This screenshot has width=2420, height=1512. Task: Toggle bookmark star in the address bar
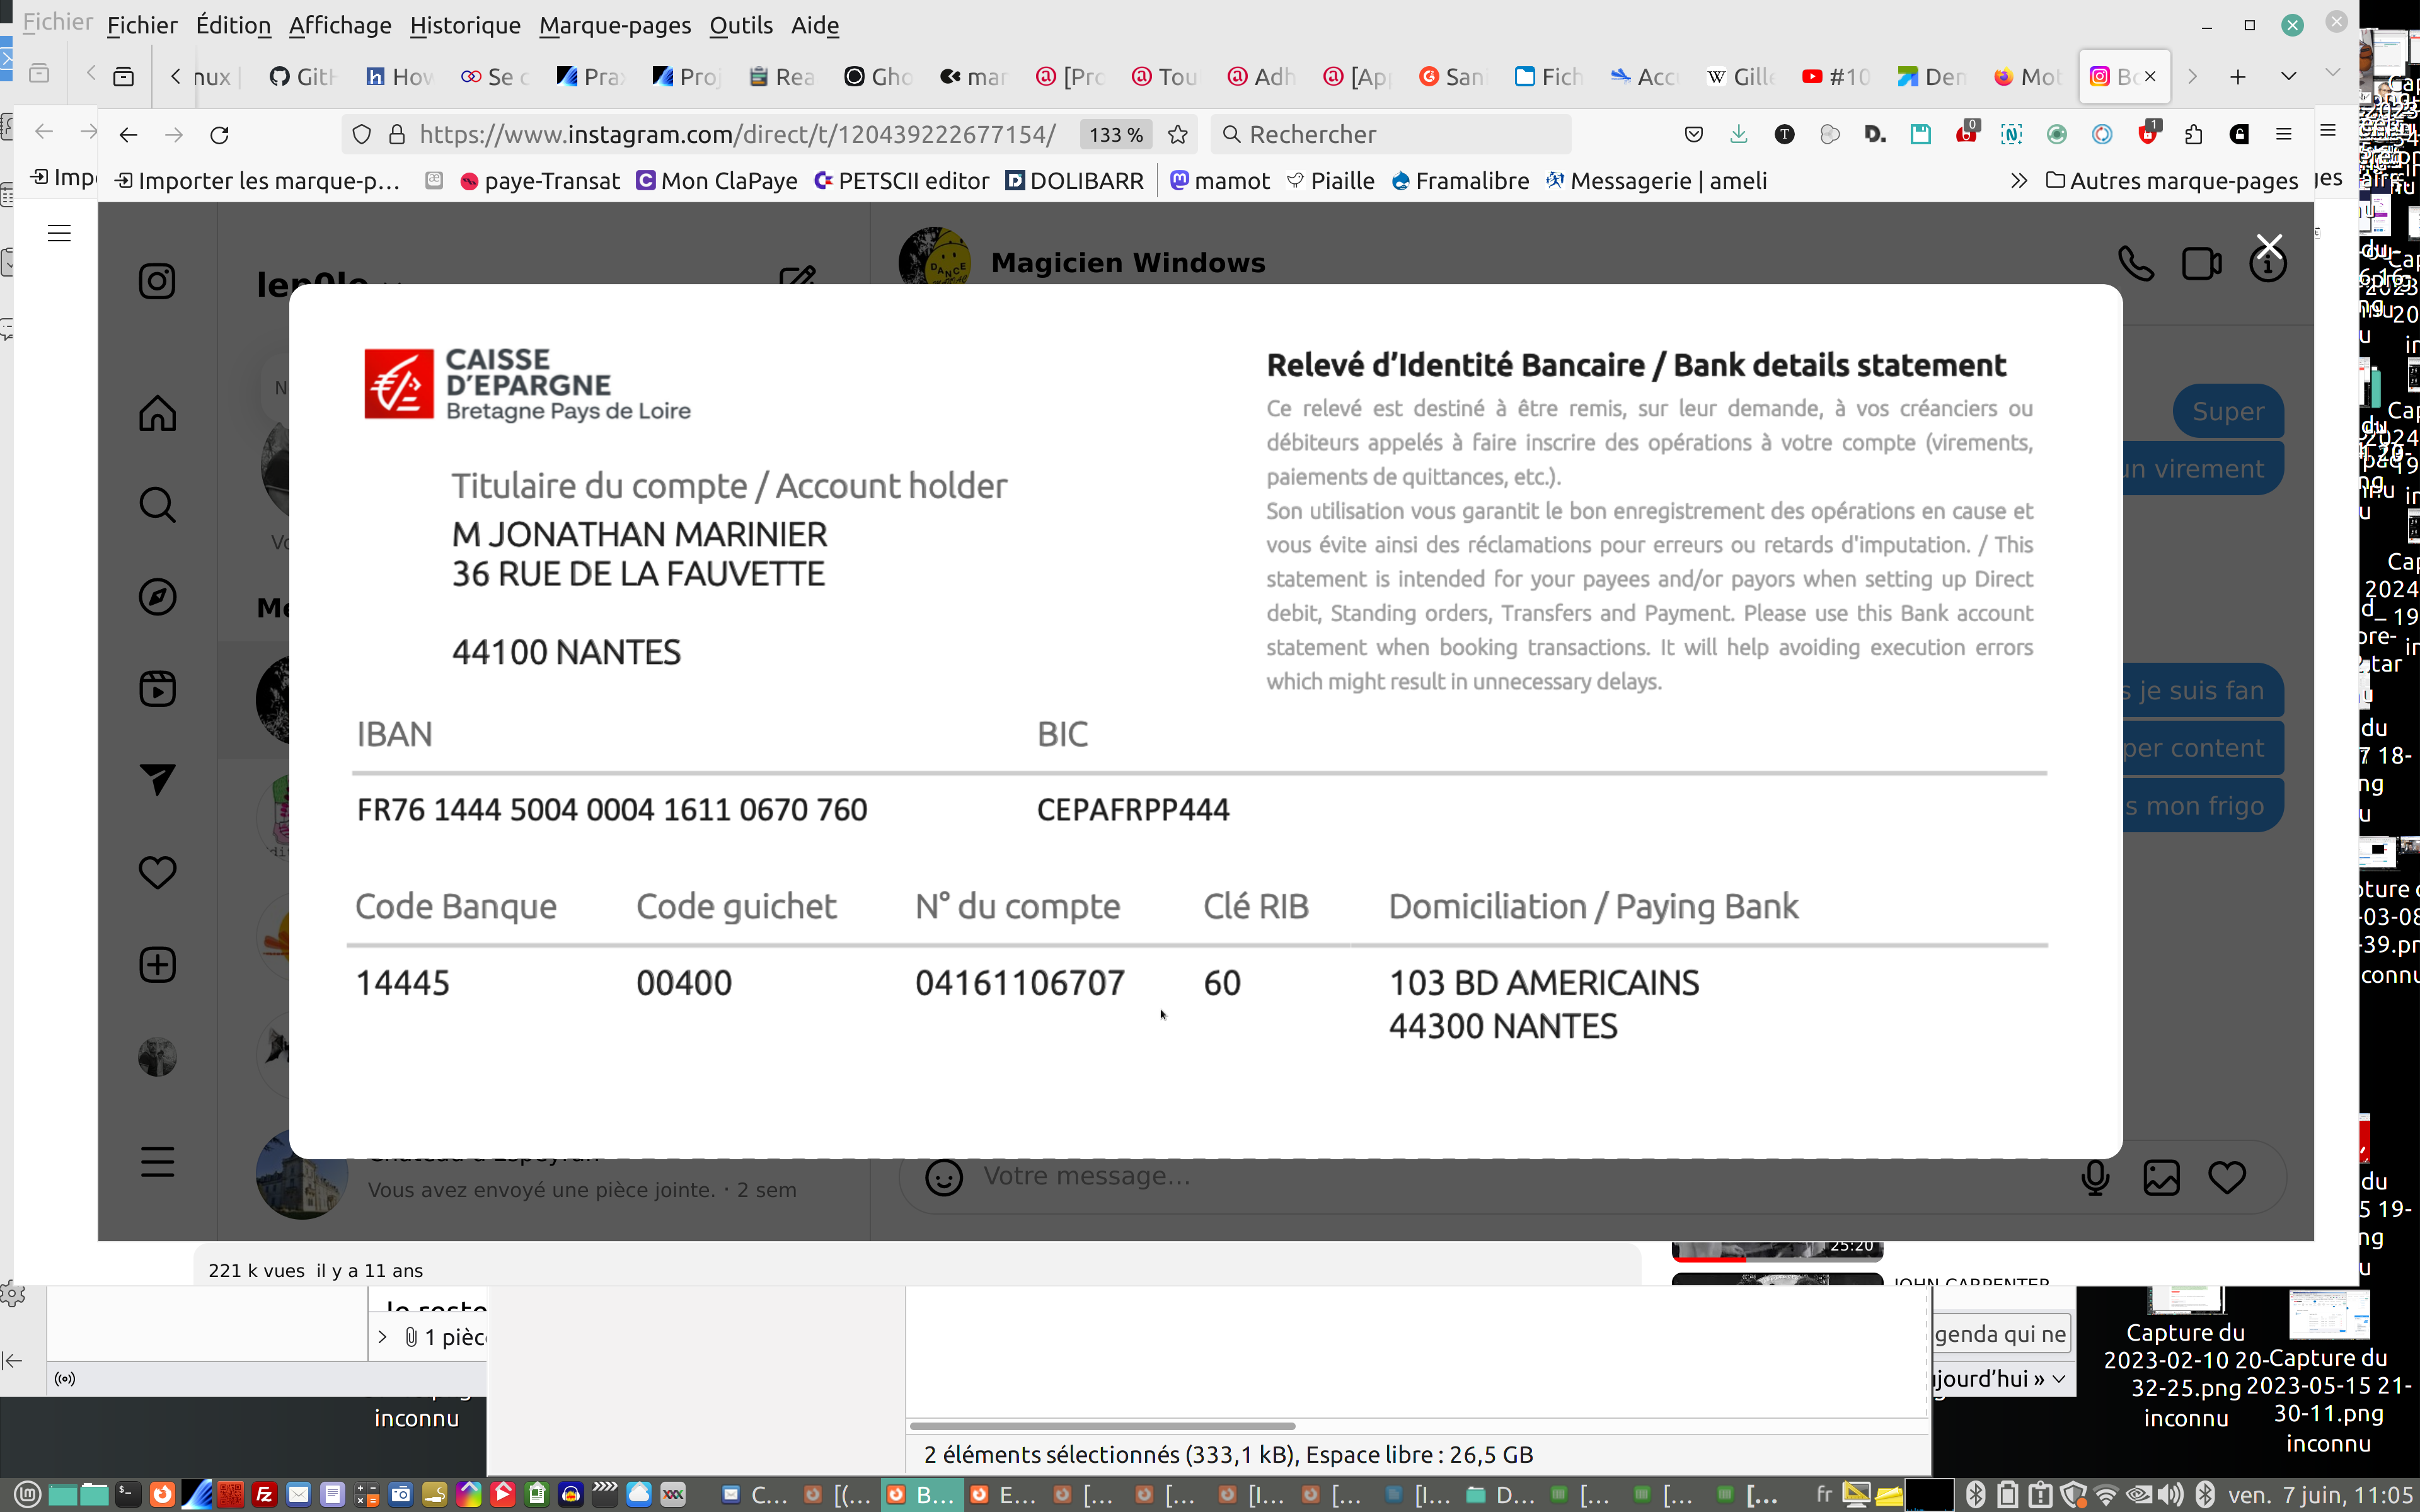(x=1178, y=134)
